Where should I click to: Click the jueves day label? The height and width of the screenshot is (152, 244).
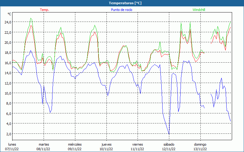(106, 144)
